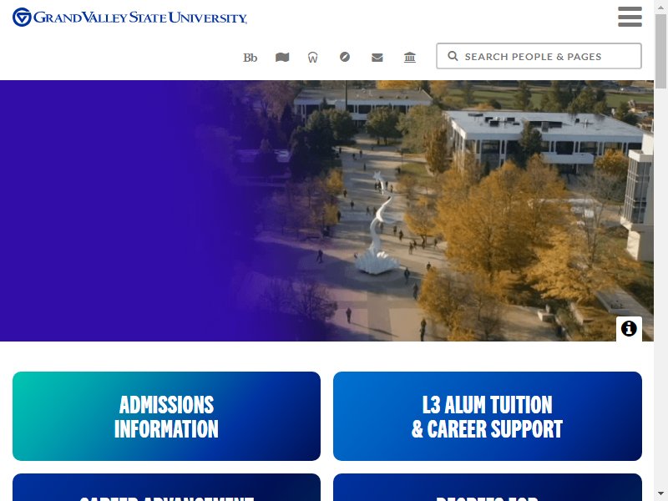
Task: Click the campus aerial hero video
Action: click(x=326, y=211)
